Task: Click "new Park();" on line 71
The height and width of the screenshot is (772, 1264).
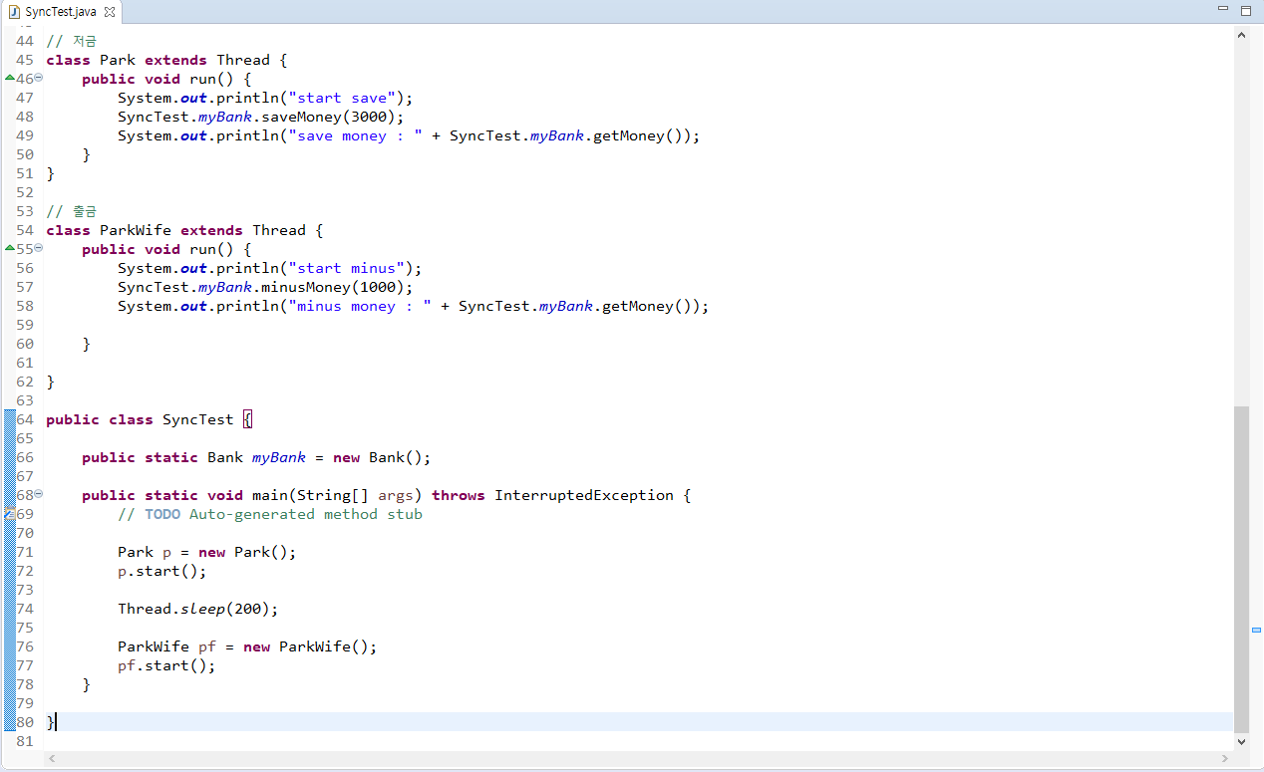Action: [x=247, y=552]
